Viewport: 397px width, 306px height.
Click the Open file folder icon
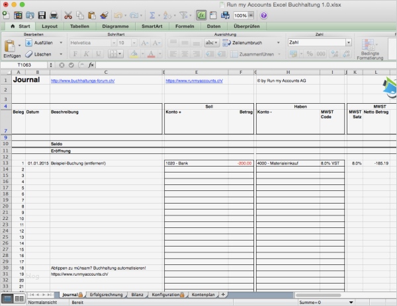pos(30,15)
